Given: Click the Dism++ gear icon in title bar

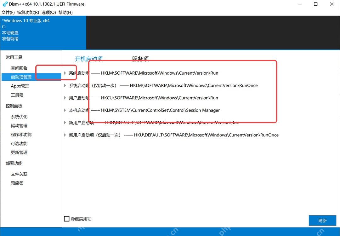Looking at the screenshot, I should pyautogui.click(x=5, y=4).
